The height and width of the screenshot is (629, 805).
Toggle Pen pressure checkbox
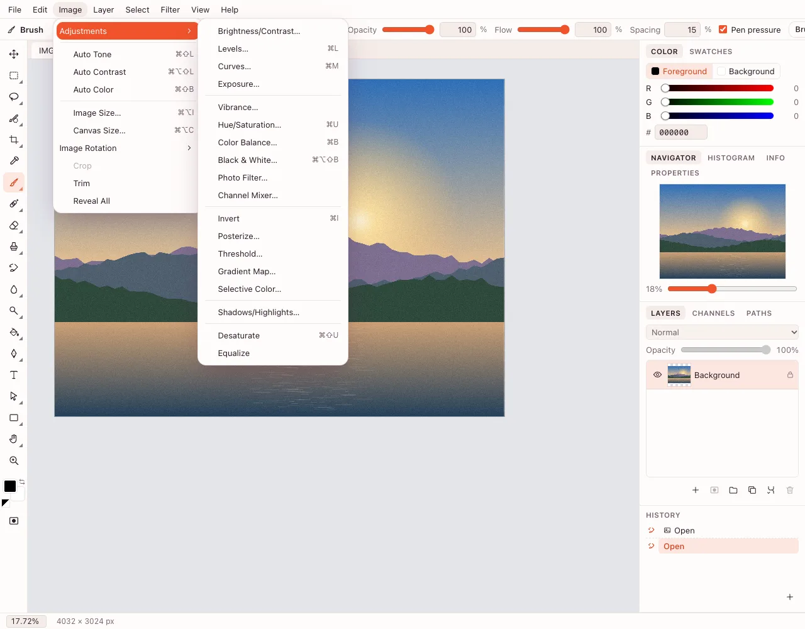(723, 30)
